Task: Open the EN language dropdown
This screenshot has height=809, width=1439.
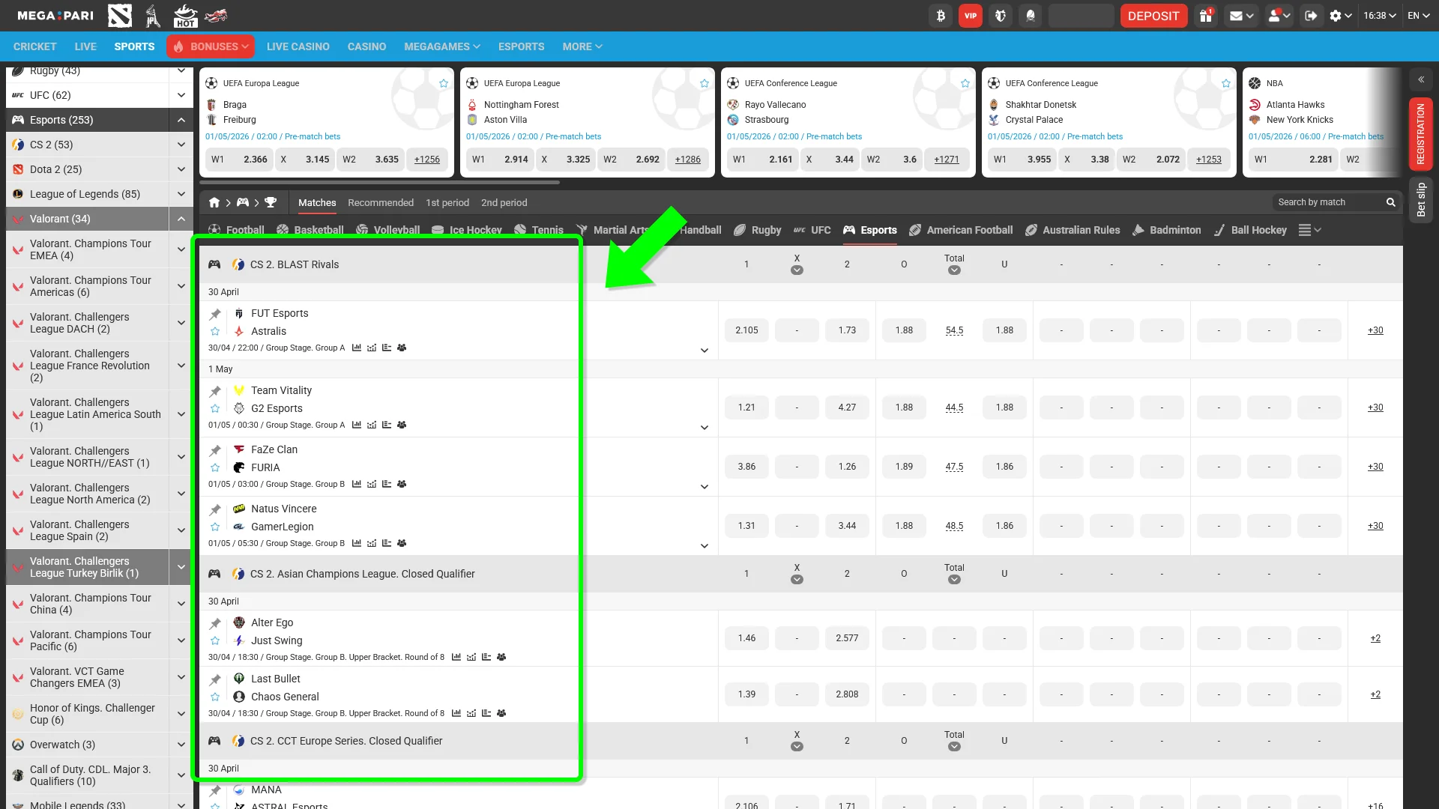Action: tap(1419, 16)
